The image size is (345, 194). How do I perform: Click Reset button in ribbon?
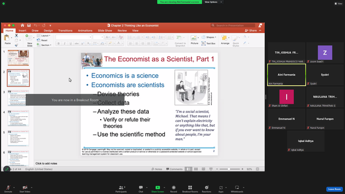pyautogui.click(x=42, y=40)
